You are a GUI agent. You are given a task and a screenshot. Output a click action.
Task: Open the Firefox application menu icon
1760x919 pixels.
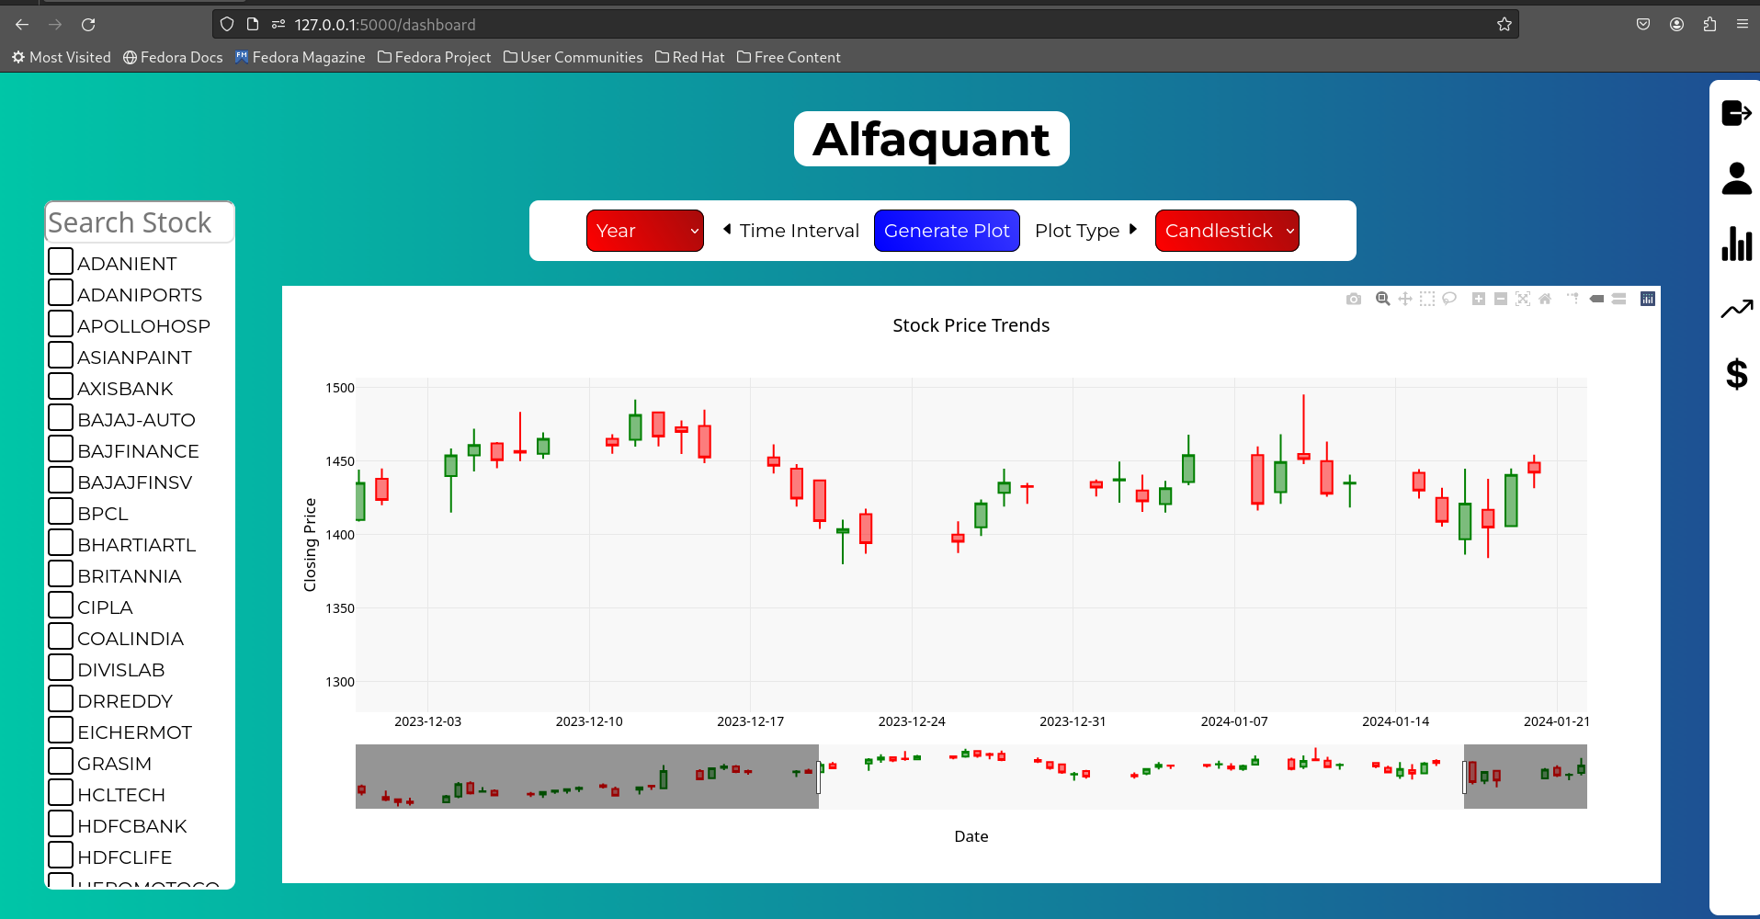1743,25
